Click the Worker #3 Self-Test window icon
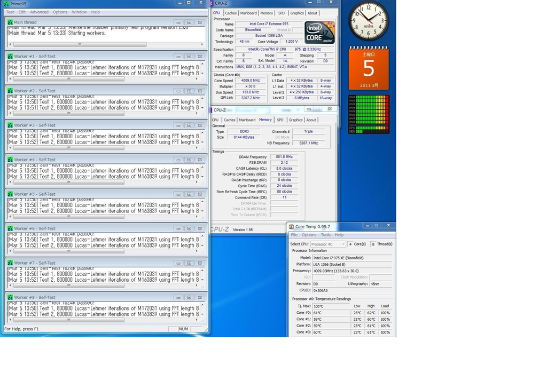This screenshot has height=365, width=547. pos(10,125)
